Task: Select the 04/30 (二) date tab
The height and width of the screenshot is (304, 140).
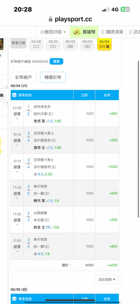Action: 36,44
